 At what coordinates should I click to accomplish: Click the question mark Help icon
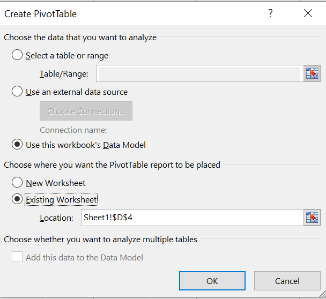[x=271, y=13]
